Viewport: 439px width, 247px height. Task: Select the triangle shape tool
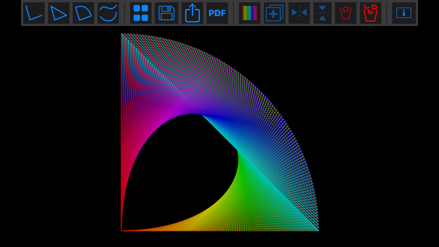59,13
